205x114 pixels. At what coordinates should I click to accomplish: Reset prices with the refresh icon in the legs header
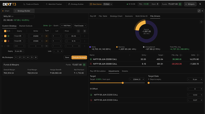(x=78, y=31)
